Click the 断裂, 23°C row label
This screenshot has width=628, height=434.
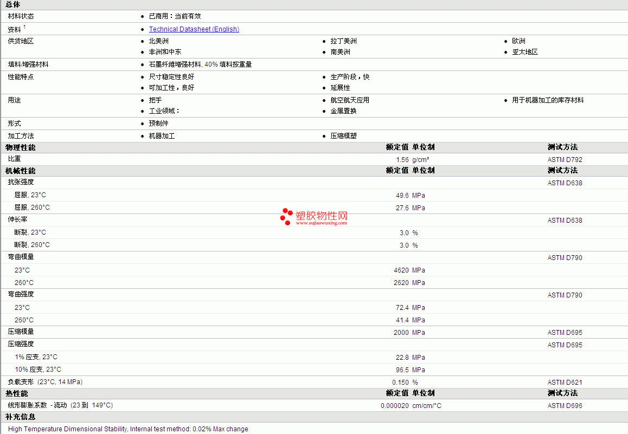coord(30,232)
